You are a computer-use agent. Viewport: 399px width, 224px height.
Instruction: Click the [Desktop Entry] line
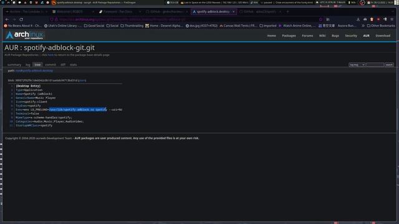pos(28,86)
